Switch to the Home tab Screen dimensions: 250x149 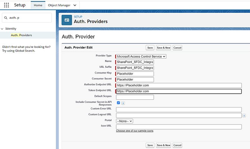coord(38,5)
